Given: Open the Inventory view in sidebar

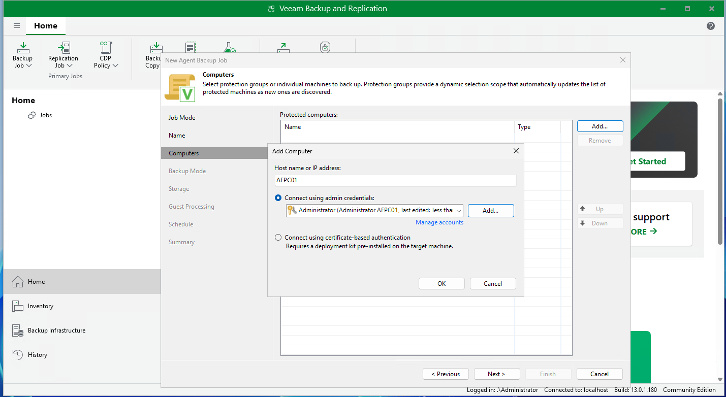Looking at the screenshot, I should click(40, 306).
